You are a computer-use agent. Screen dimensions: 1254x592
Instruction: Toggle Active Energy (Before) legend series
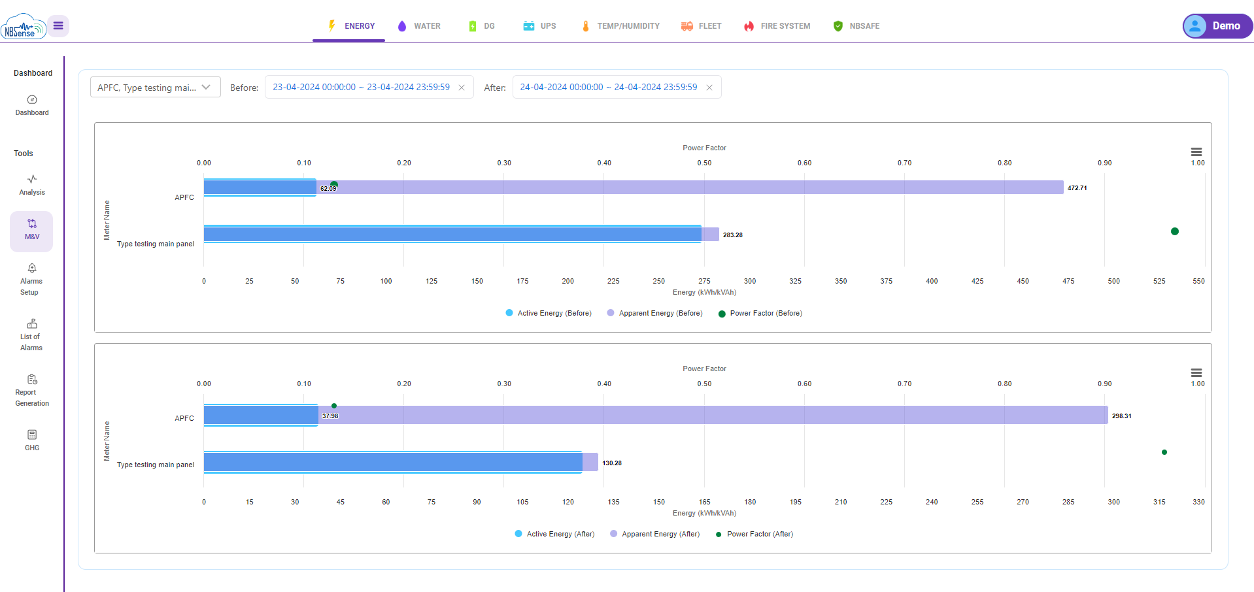[549, 313]
